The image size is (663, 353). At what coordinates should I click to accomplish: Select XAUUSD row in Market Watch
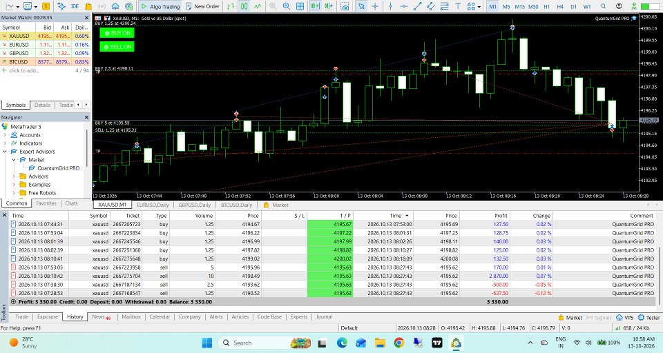point(46,36)
